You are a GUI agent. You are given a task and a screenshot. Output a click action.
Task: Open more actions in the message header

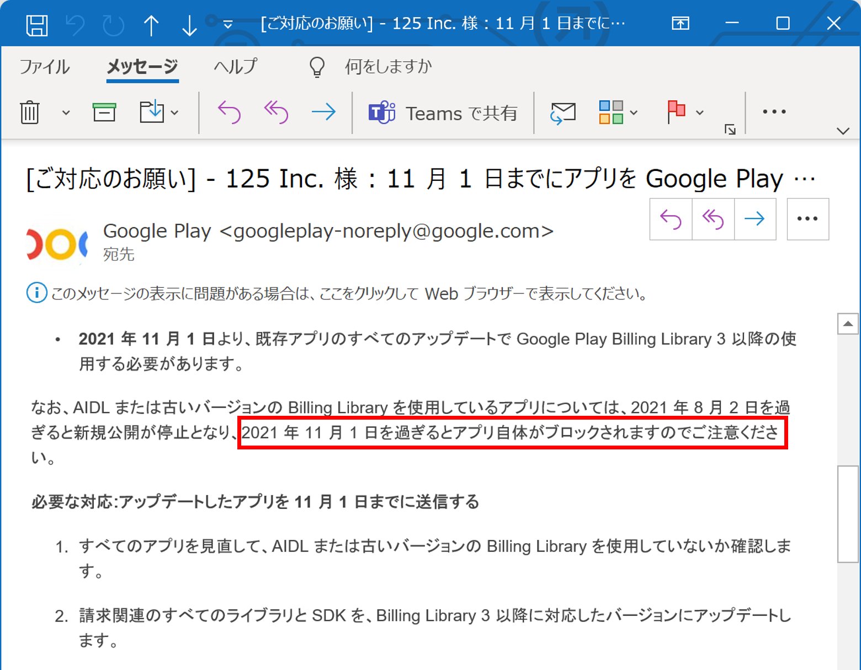point(807,218)
